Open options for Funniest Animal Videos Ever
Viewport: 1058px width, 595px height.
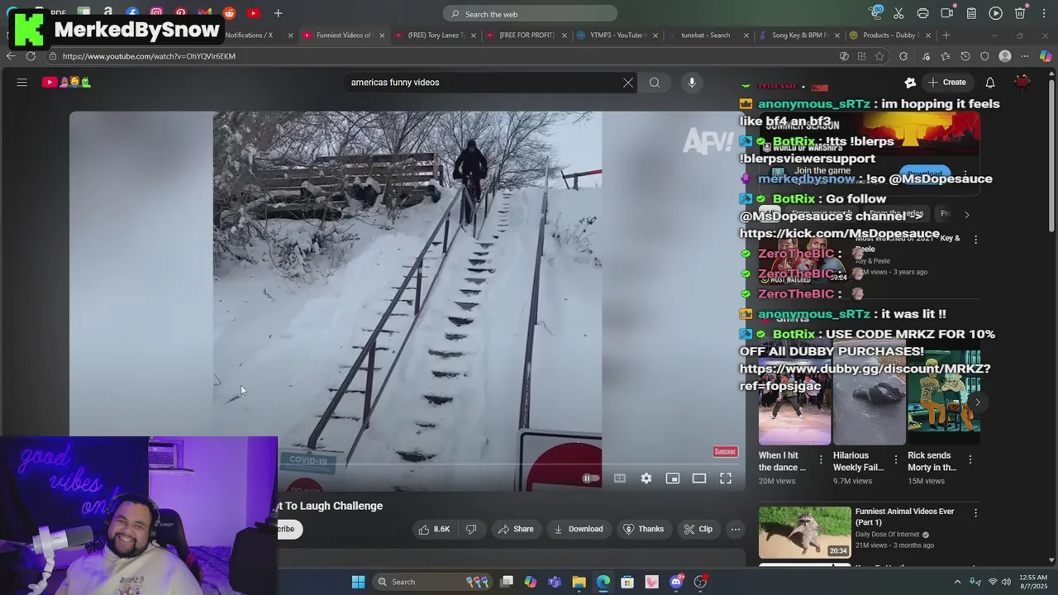975,513
